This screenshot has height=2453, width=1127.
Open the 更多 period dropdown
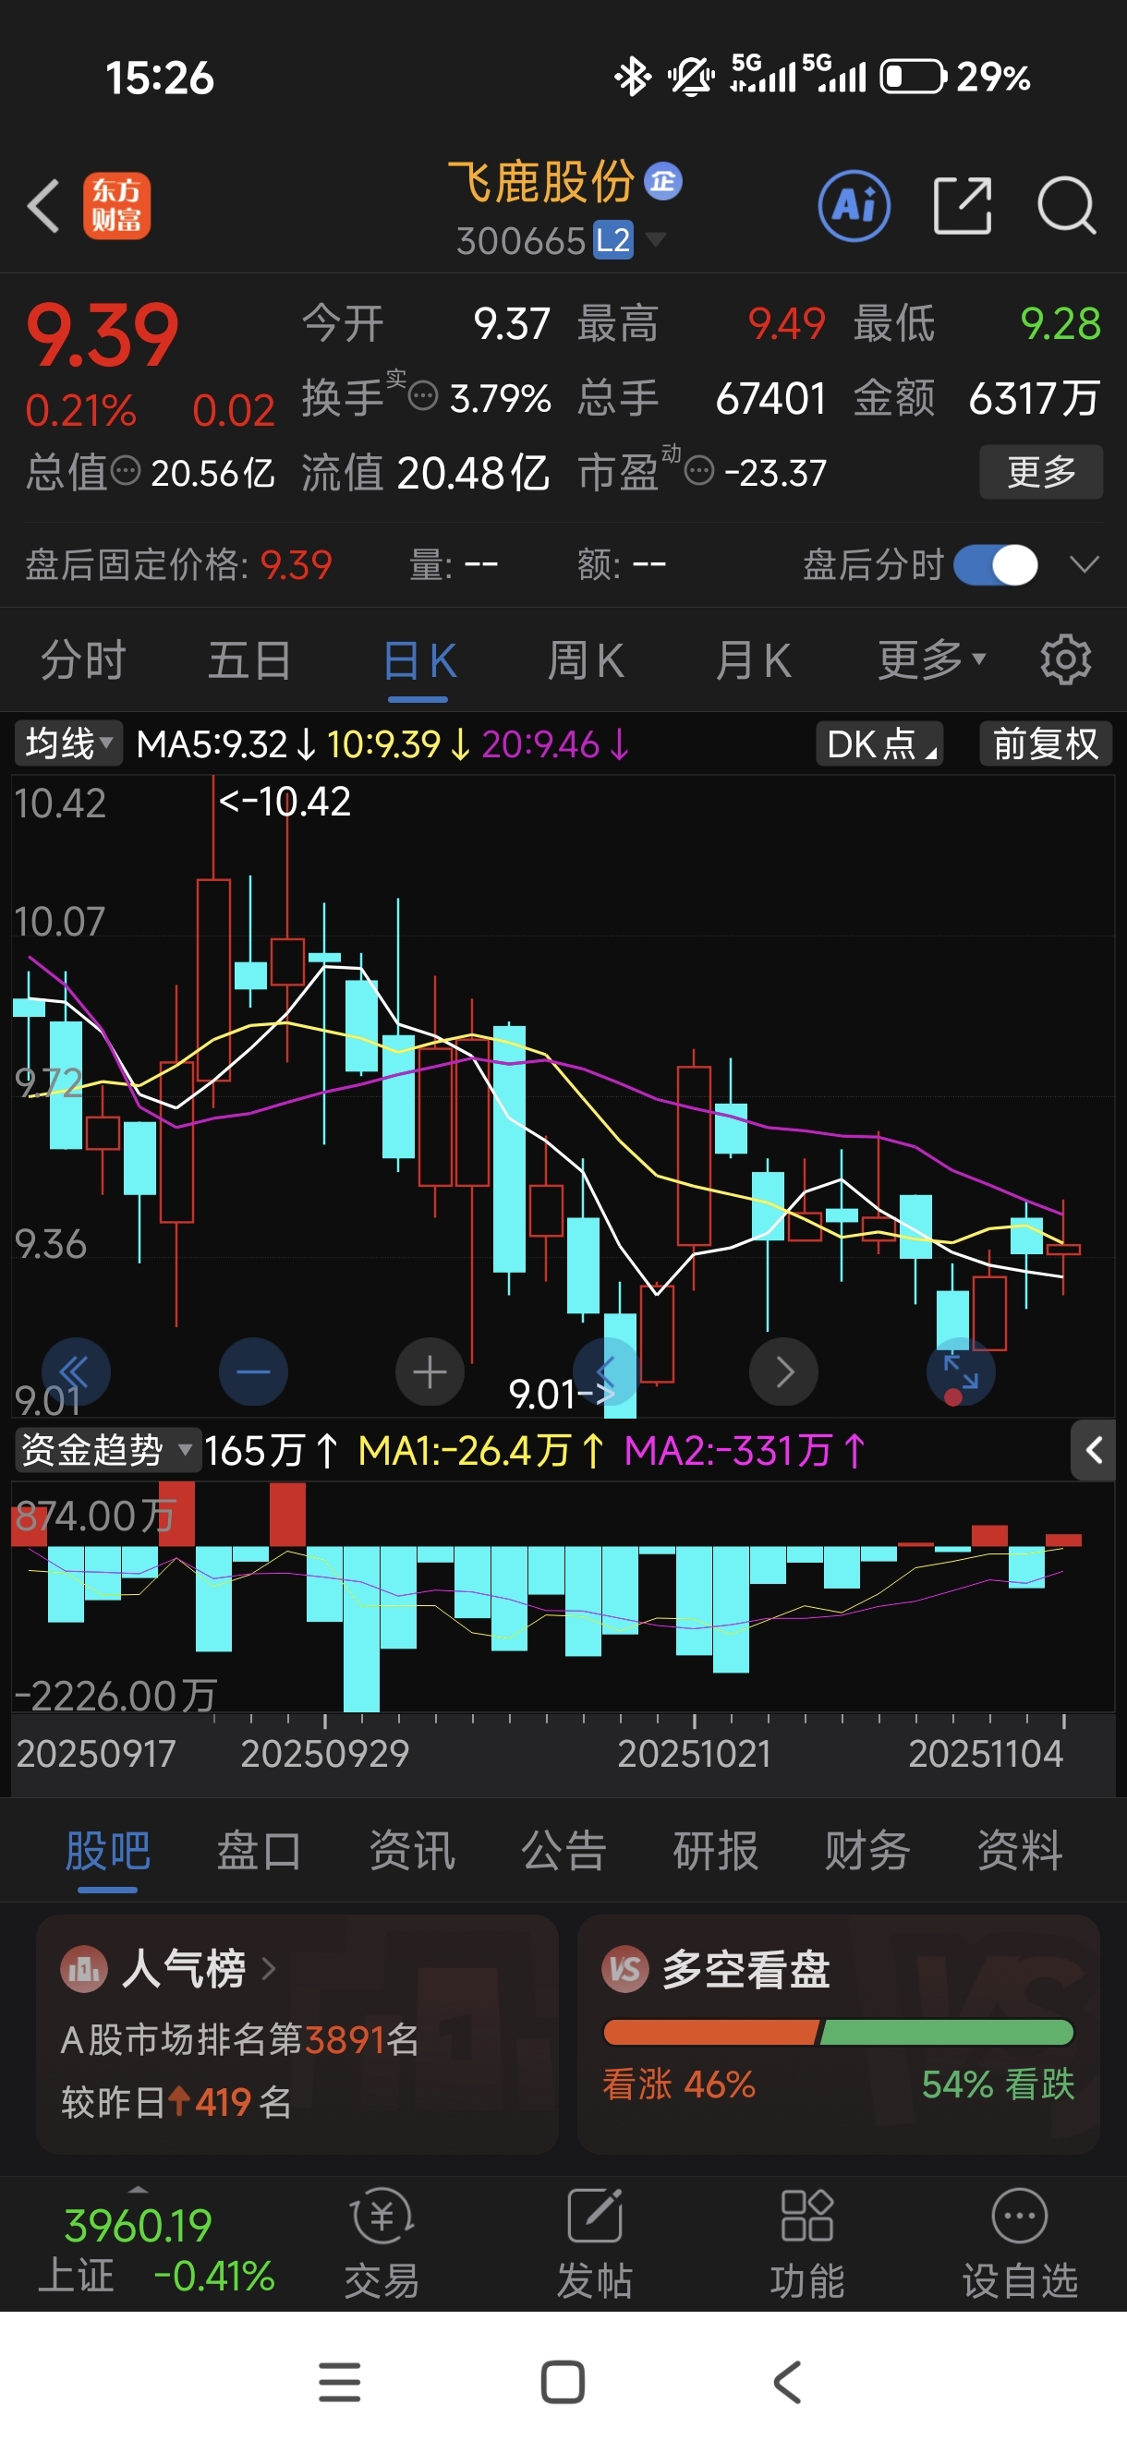(x=931, y=659)
